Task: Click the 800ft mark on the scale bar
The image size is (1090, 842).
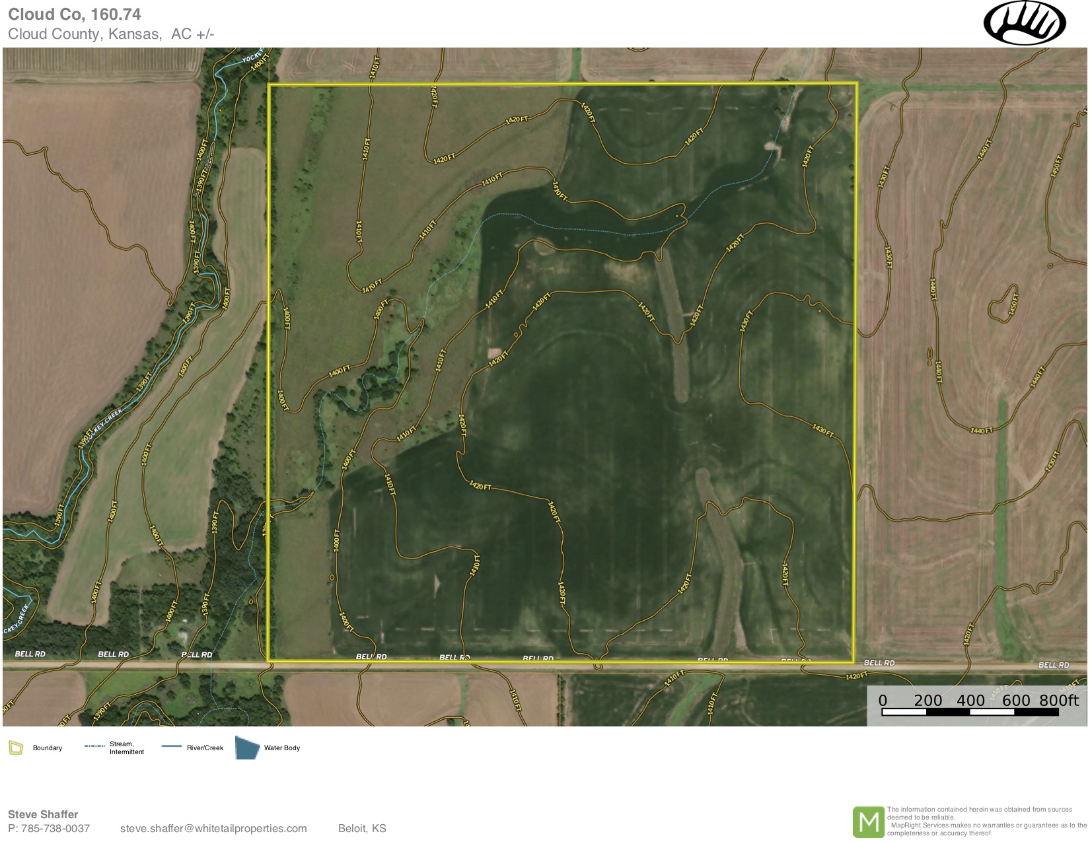Action: point(1058,701)
